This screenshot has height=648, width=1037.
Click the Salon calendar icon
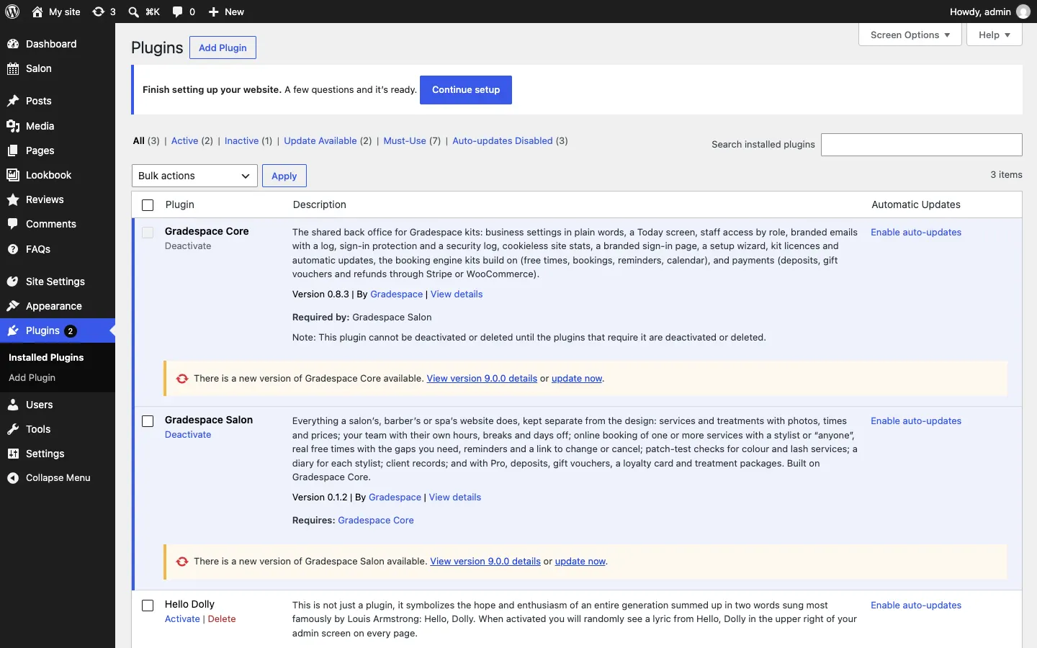pyautogui.click(x=13, y=68)
